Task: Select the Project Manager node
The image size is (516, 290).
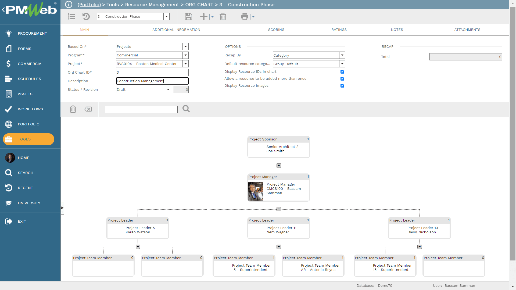Action: [x=279, y=187]
